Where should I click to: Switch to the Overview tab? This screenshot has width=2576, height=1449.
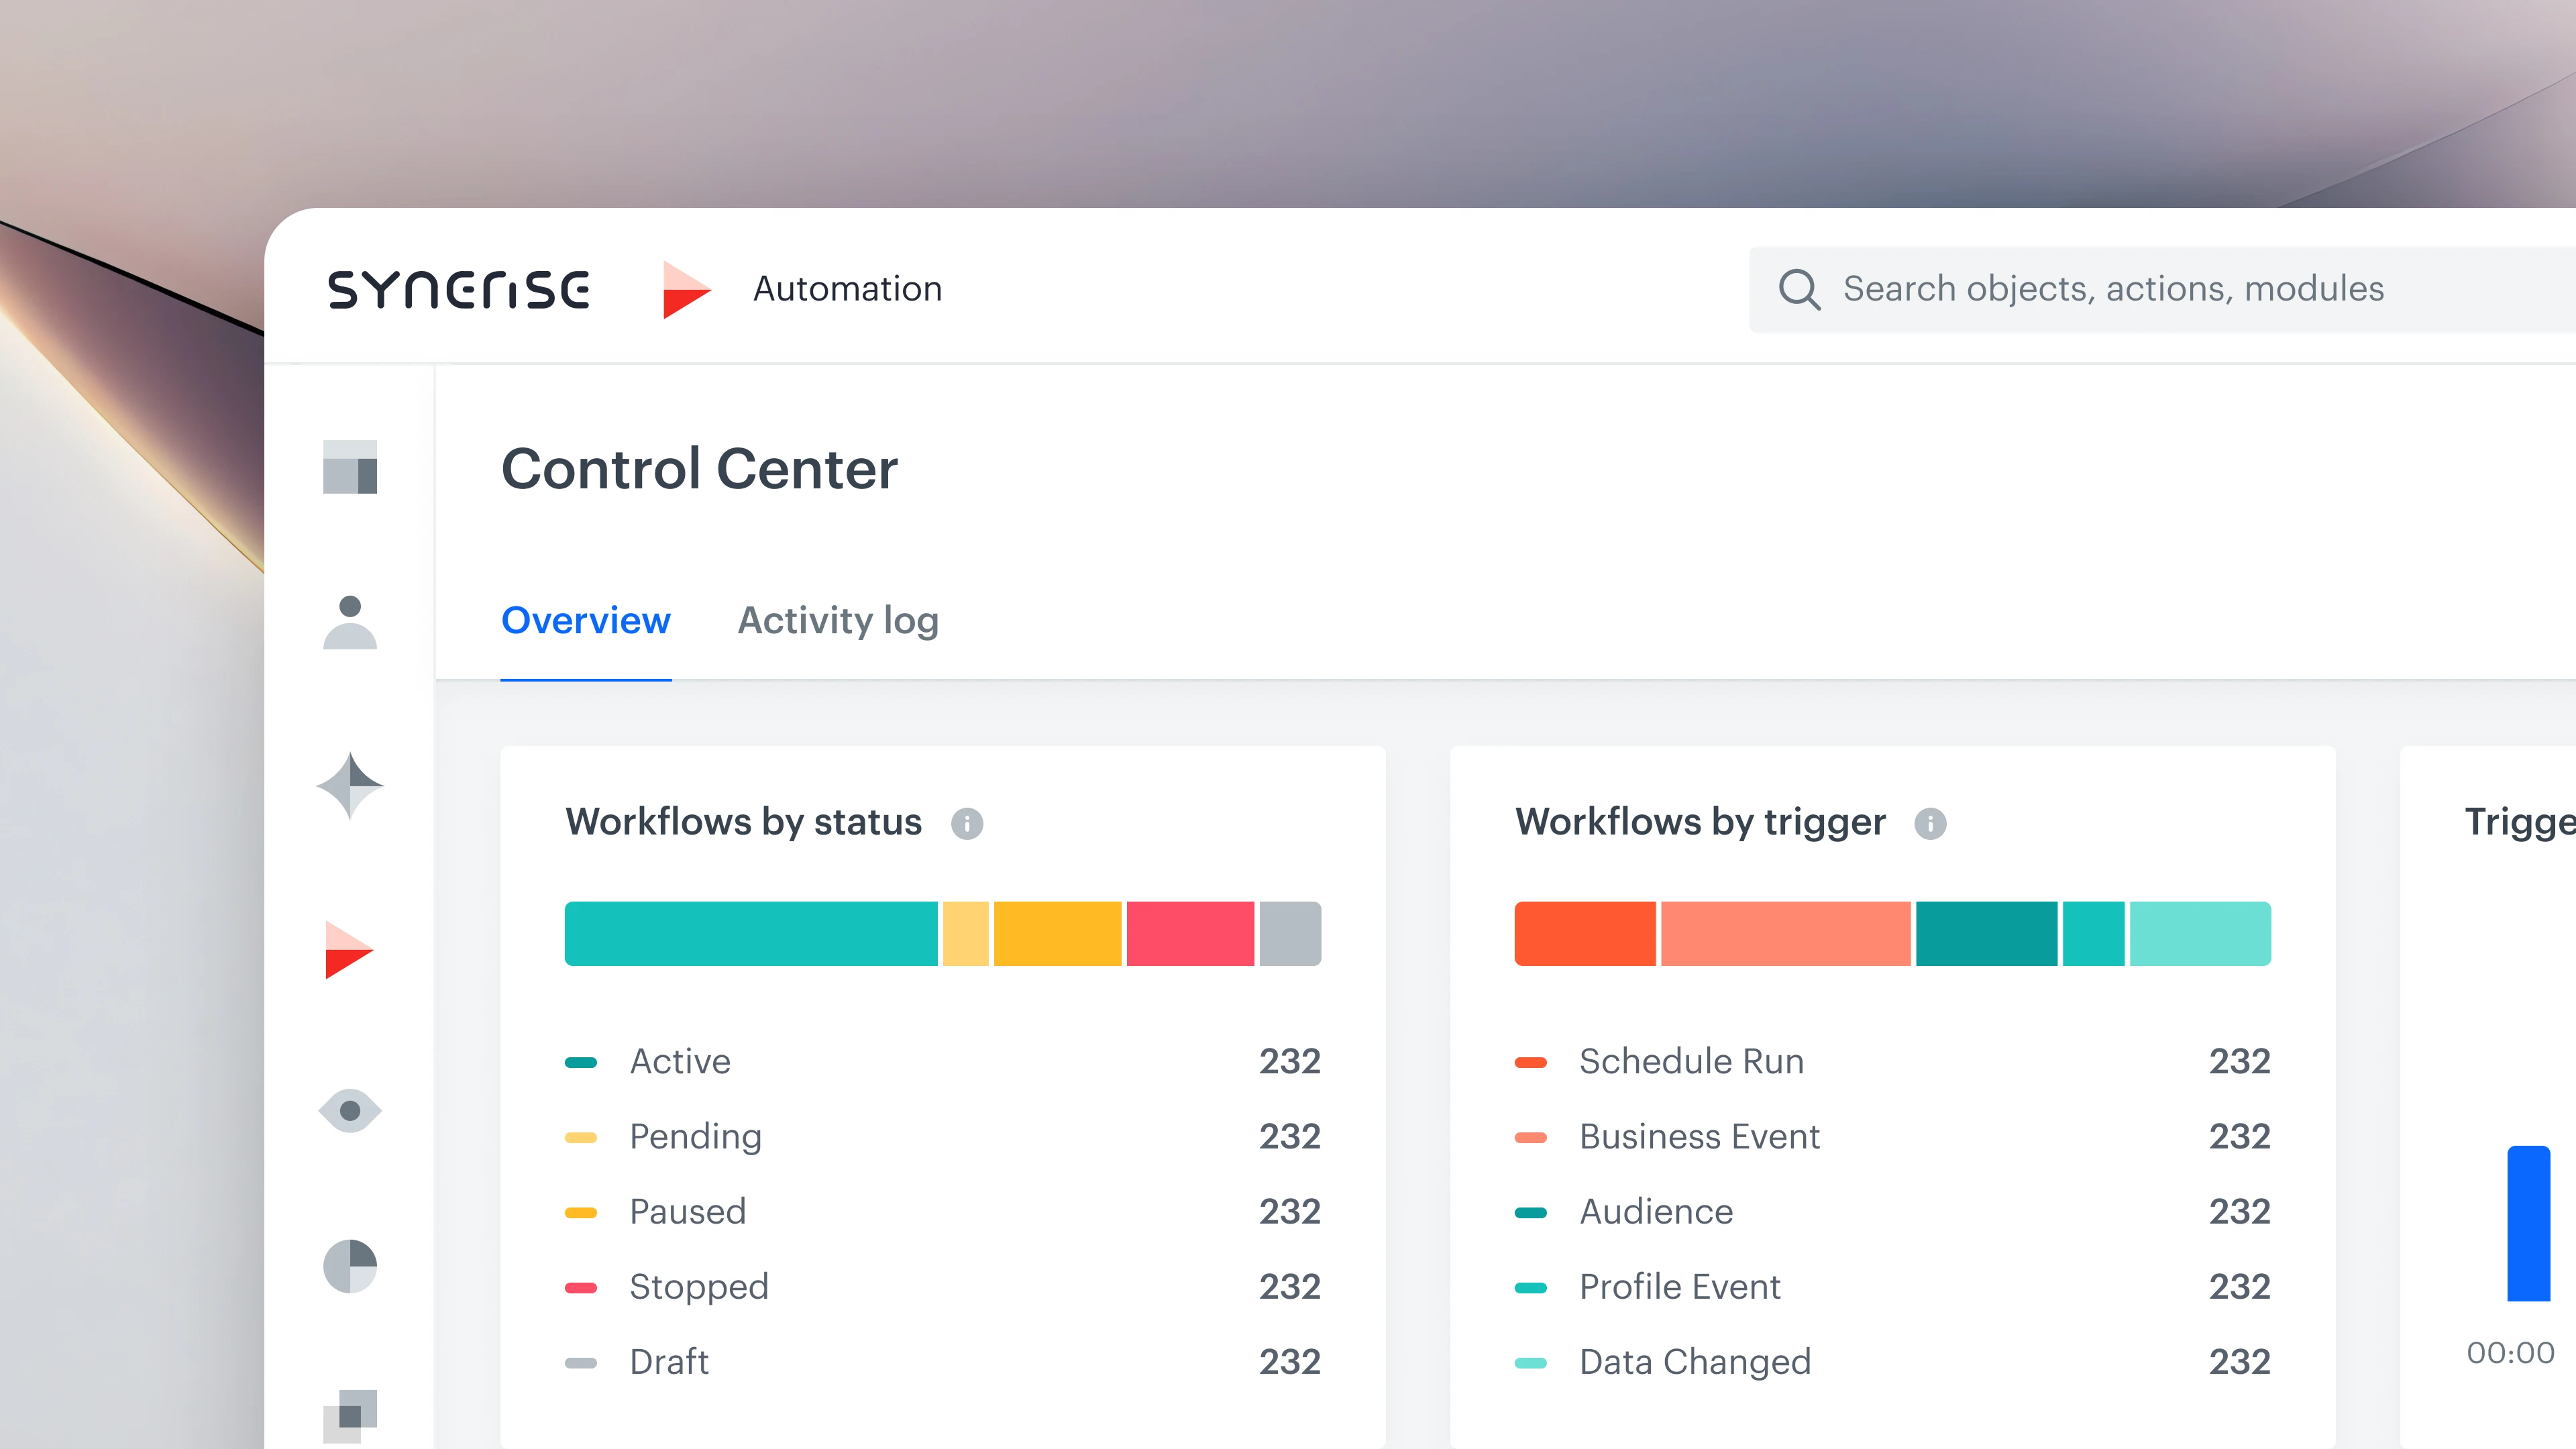[586, 621]
